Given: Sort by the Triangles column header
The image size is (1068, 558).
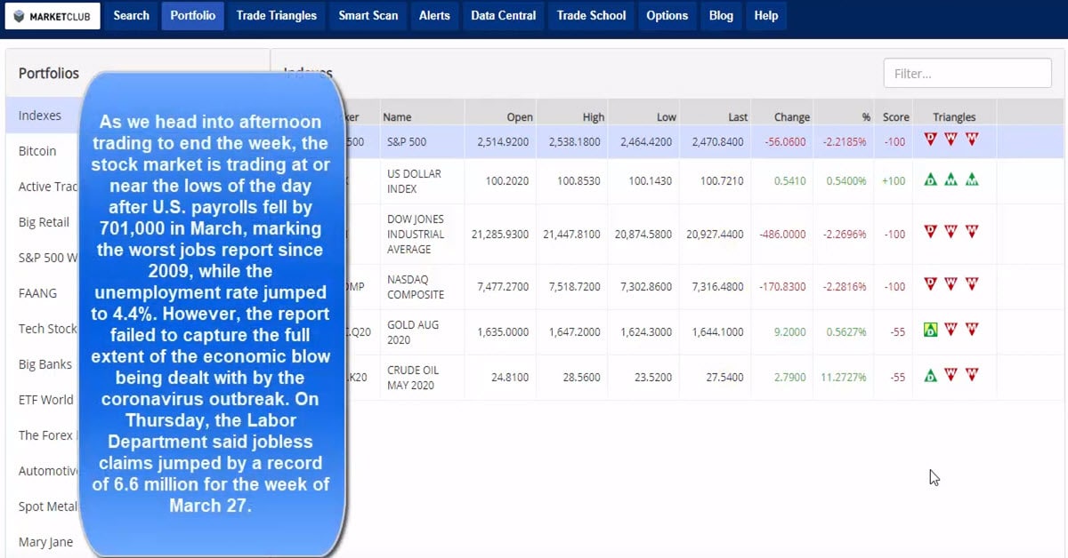Looking at the screenshot, I should click(x=954, y=117).
